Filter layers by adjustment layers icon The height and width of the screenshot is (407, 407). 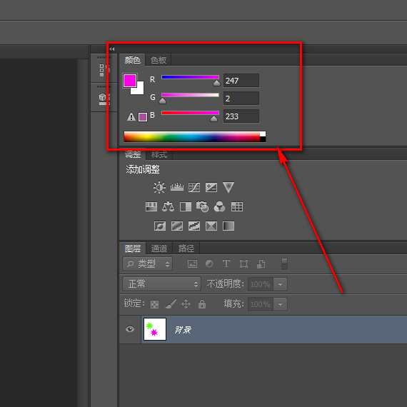tap(209, 263)
